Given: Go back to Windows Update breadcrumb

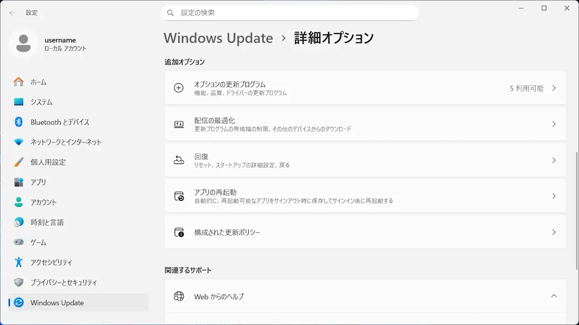Looking at the screenshot, I should [218, 38].
